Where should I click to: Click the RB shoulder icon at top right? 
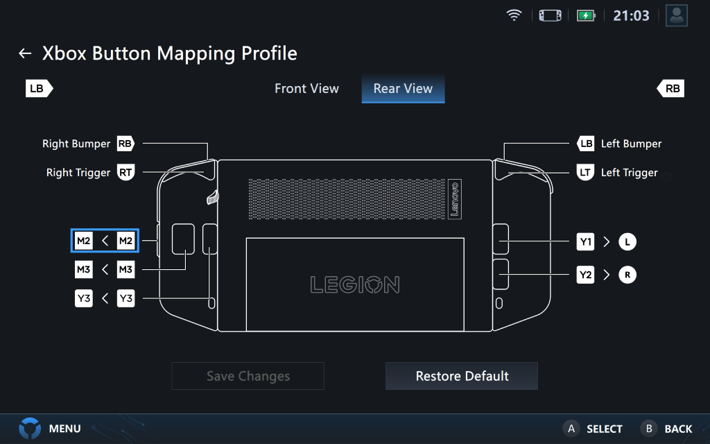[x=670, y=89]
